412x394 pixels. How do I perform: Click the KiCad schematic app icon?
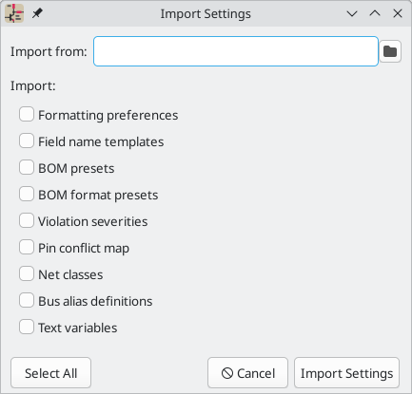coord(14,13)
